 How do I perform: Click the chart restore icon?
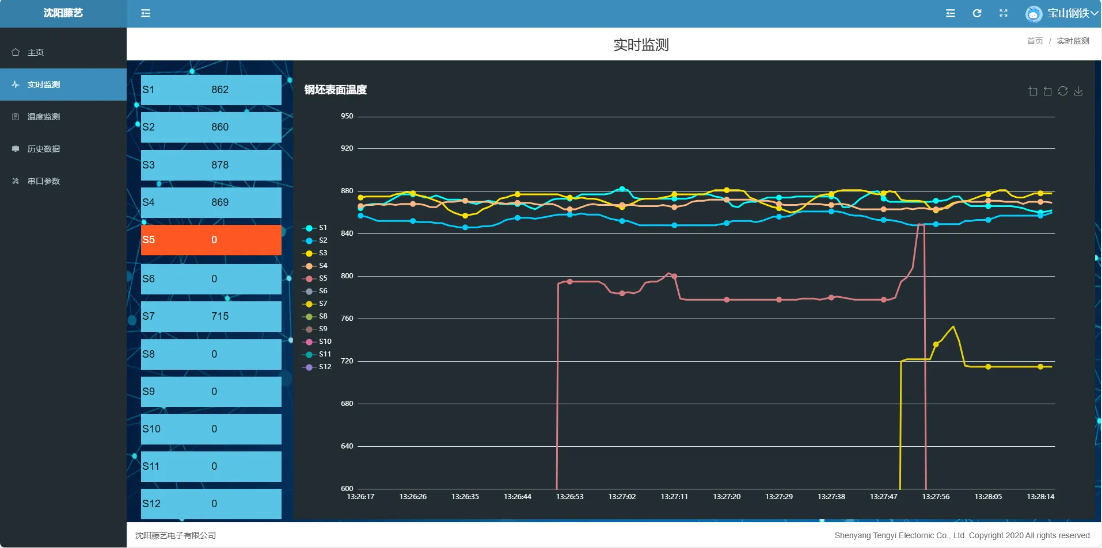[1063, 91]
